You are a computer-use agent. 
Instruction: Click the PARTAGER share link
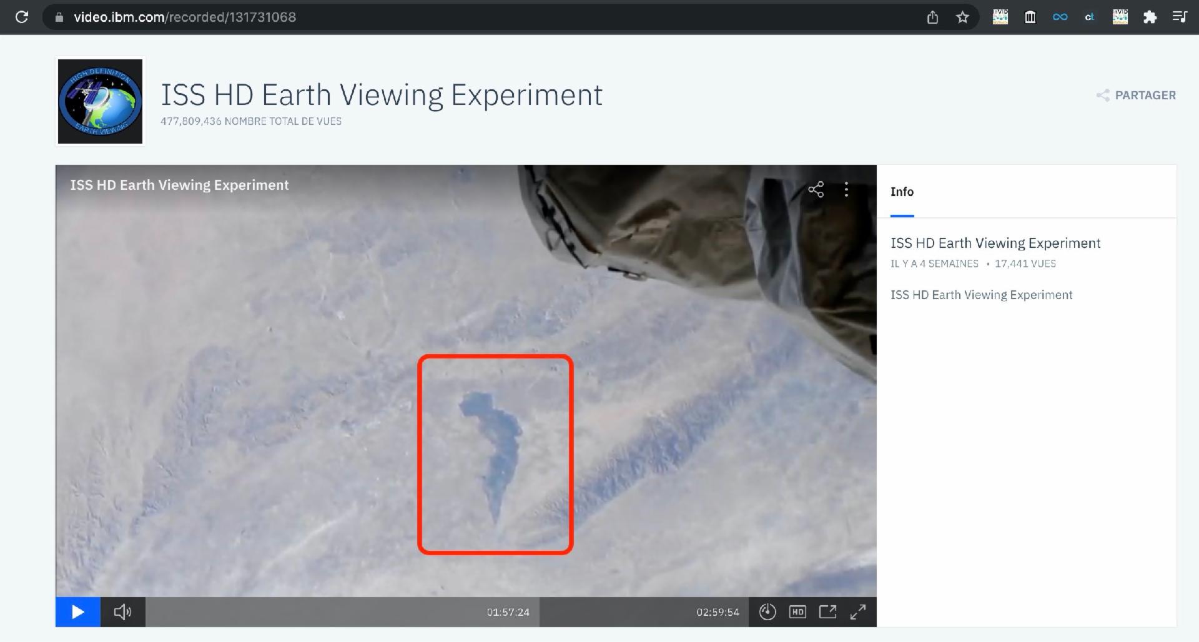coord(1136,96)
